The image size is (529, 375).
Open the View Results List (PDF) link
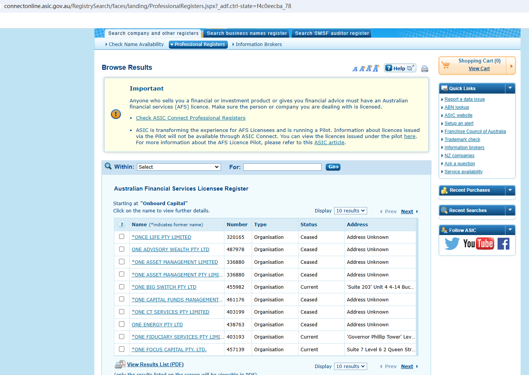(x=155, y=365)
